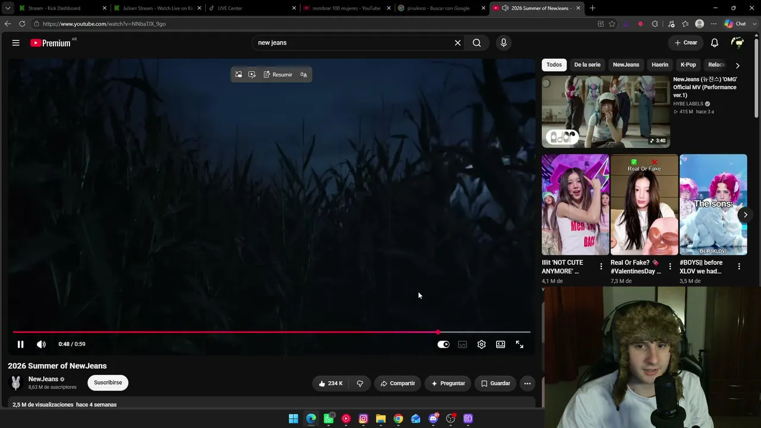Dislike the video

[360, 383]
